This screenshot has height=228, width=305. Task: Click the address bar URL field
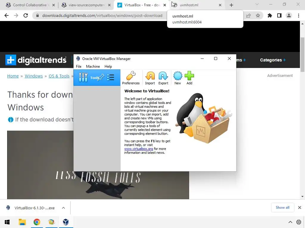pyautogui.click(x=102, y=15)
